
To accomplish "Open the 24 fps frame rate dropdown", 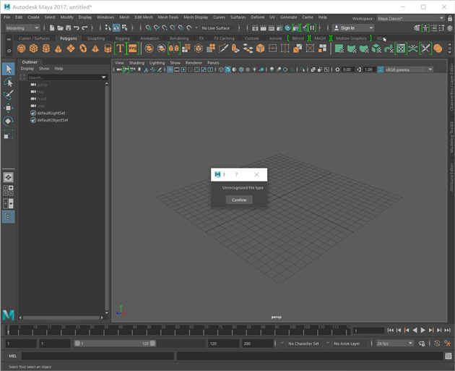I will [x=394, y=344].
